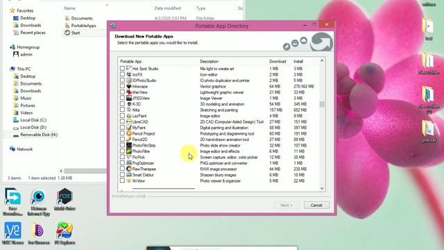Open the teal arrow downloader desktop shortcut
The width and height of the screenshot is (444, 250).
12,197
